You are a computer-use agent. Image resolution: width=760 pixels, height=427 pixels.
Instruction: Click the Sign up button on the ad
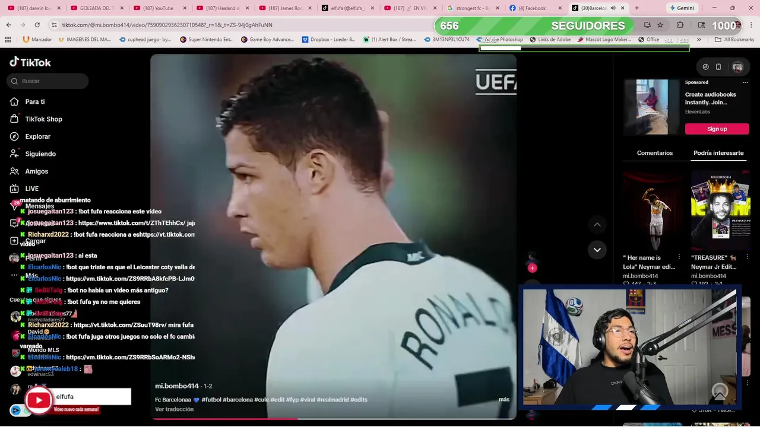point(717,129)
